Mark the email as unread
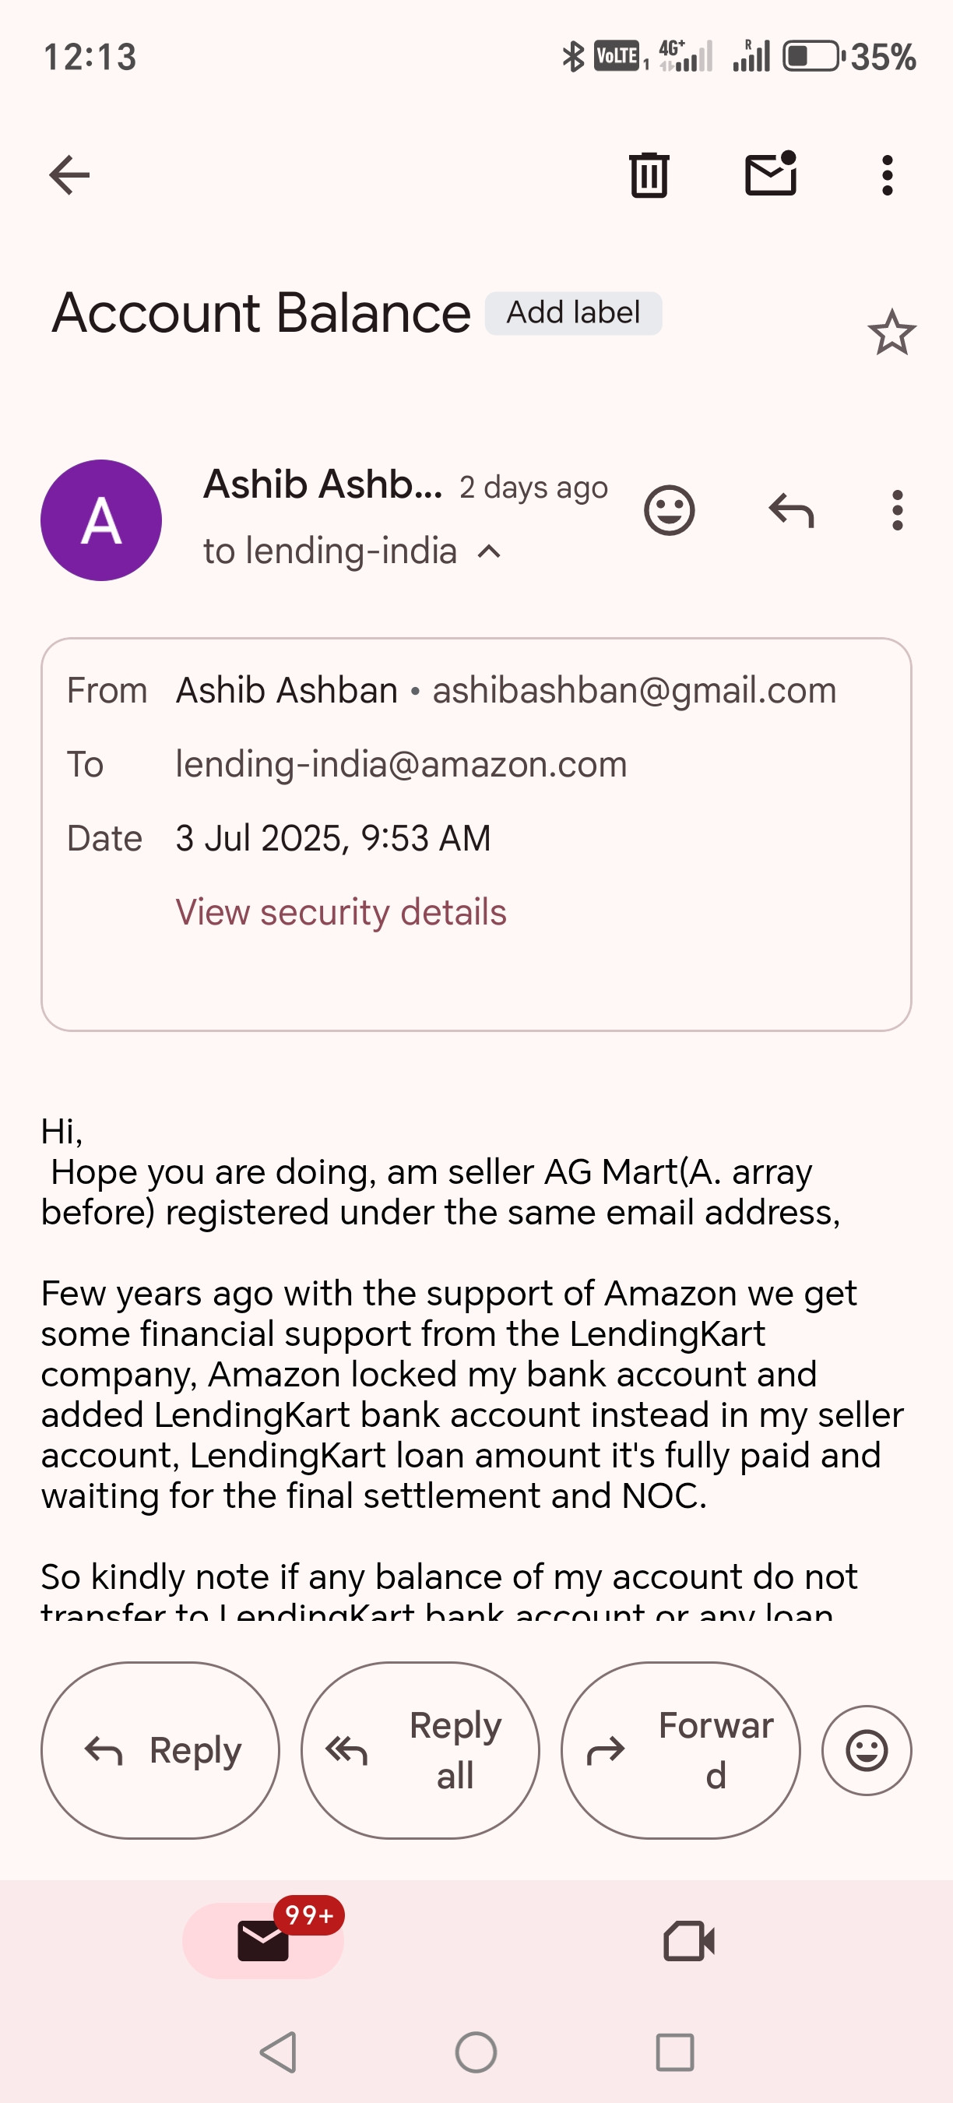 [771, 173]
